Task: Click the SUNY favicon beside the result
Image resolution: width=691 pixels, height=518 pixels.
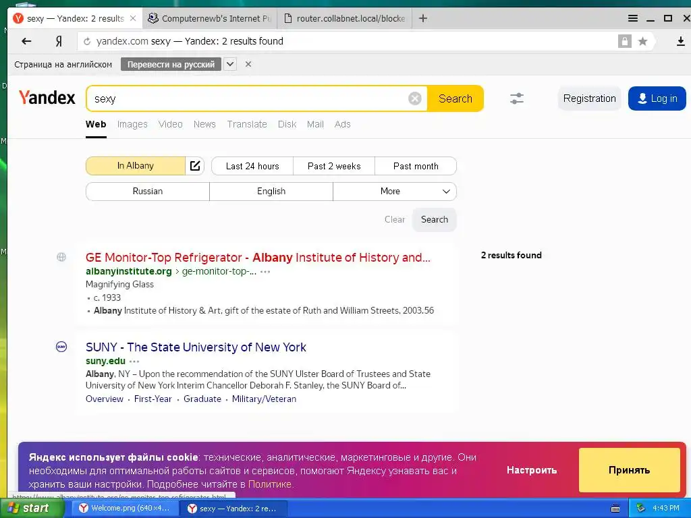Action: [61, 347]
